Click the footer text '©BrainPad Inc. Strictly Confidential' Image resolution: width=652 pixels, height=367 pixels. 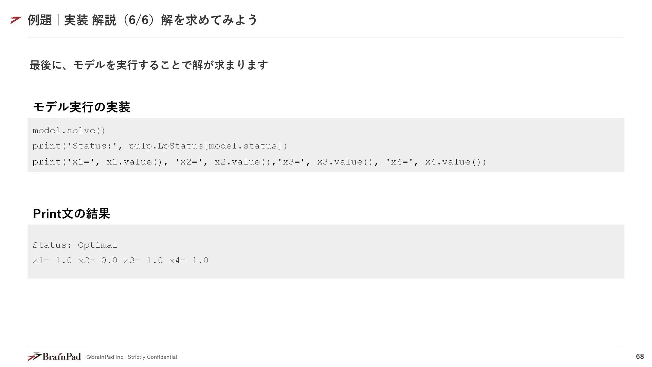pyautogui.click(x=132, y=357)
